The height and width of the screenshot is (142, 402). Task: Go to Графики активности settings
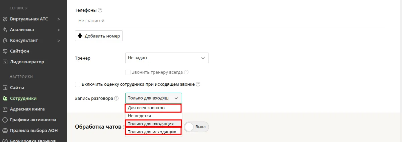(x=33, y=120)
